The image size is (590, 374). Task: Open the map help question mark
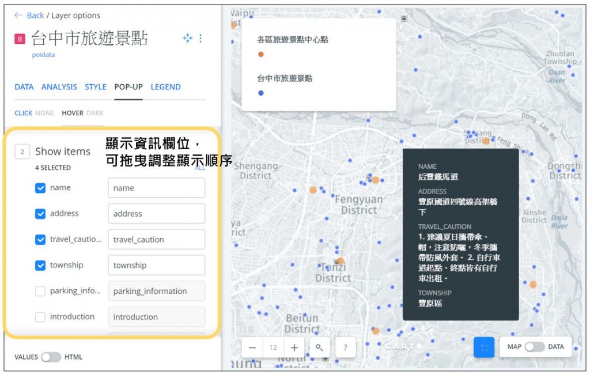coord(346,347)
